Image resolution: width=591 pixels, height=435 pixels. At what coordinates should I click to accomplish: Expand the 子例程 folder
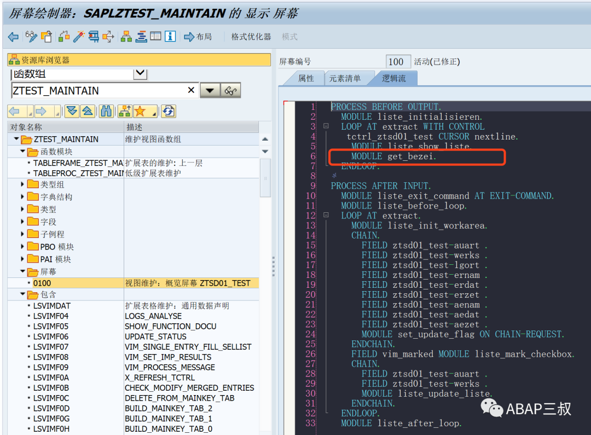[22, 234]
